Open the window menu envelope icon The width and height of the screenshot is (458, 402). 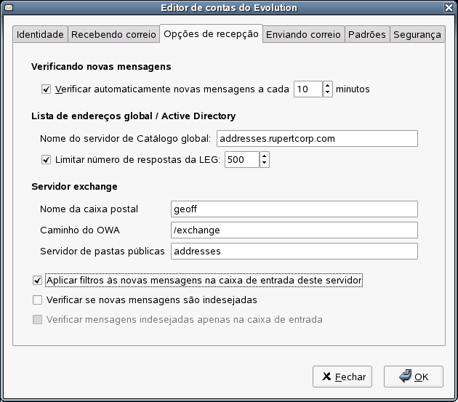[9, 7]
